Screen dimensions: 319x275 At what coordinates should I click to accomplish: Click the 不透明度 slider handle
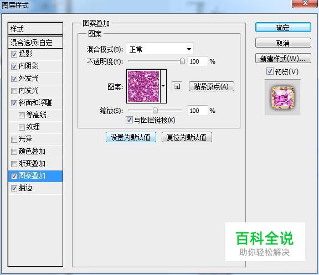coord(182,61)
